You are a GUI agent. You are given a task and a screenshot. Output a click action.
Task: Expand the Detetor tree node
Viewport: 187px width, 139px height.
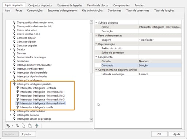point(11,49)
